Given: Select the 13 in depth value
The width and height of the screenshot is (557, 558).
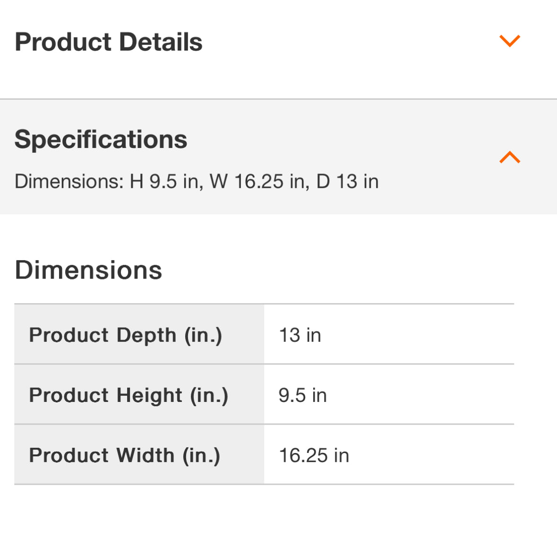Looking at the screenshot, I should click(x=300, y=335).
